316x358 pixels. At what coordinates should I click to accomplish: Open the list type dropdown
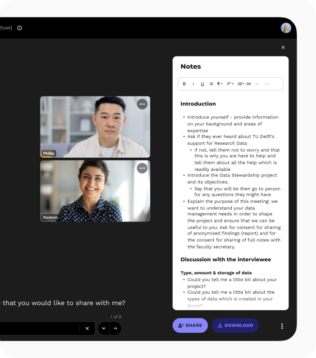[x=240, y=84]
